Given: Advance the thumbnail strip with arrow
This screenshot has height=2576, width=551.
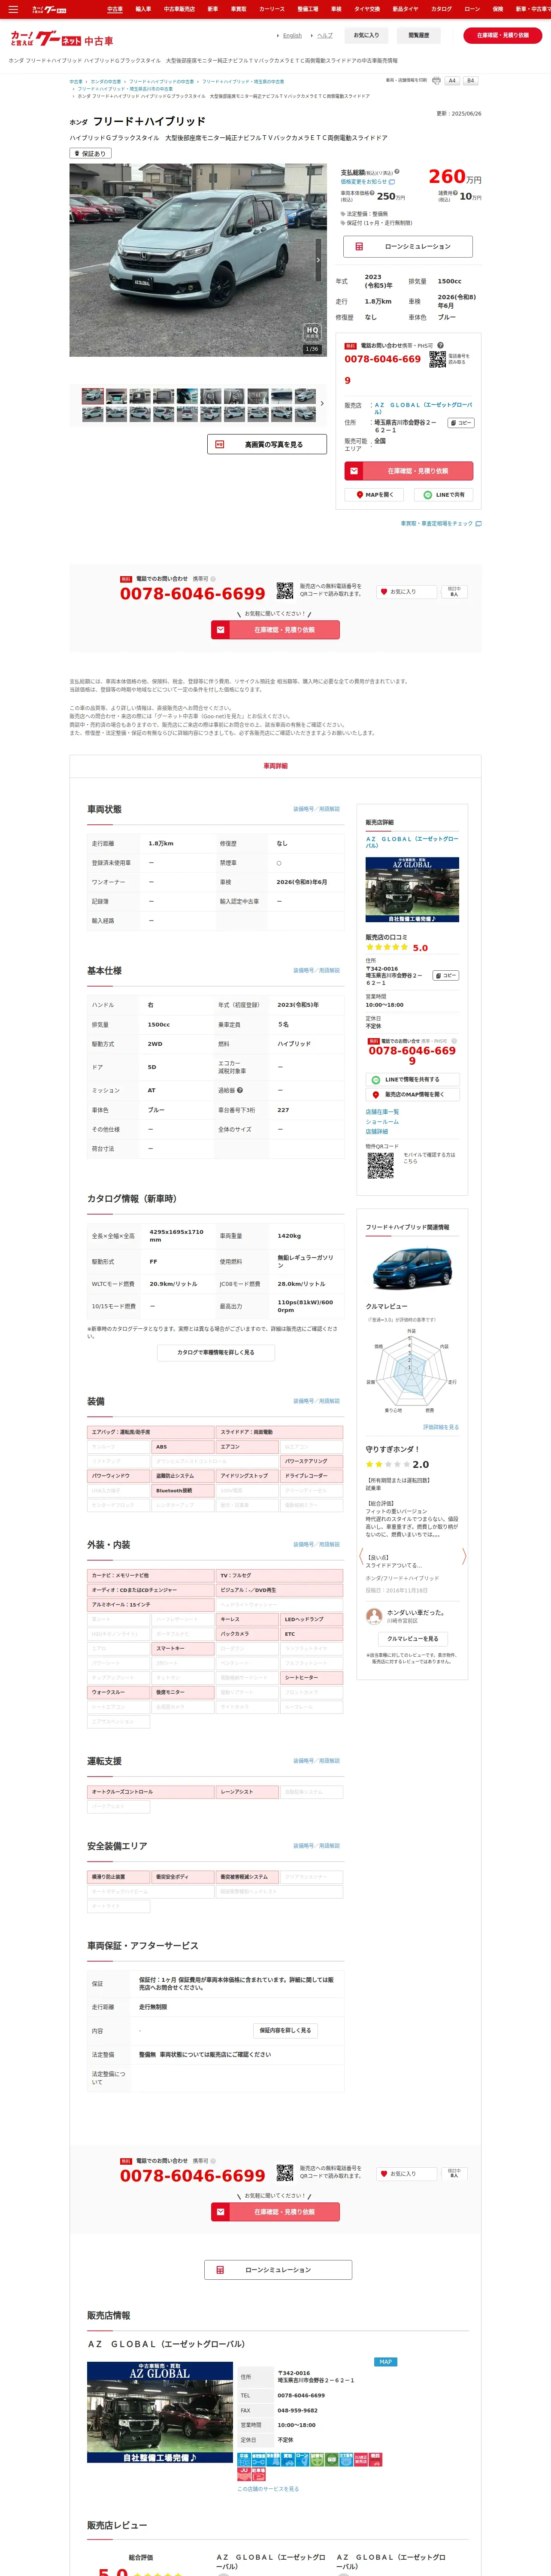Looking at the screenshot, I should [x=322, y=404].
